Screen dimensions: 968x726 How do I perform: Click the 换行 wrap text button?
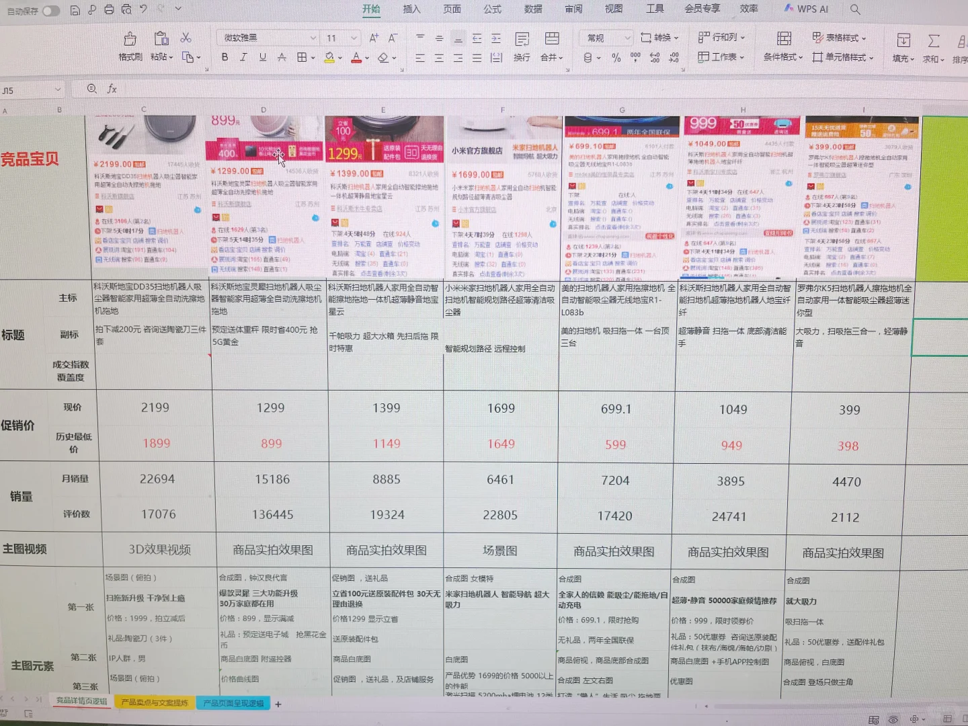522,47
